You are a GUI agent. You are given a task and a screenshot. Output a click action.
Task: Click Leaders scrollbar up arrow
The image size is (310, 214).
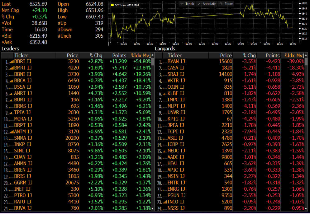152,55
